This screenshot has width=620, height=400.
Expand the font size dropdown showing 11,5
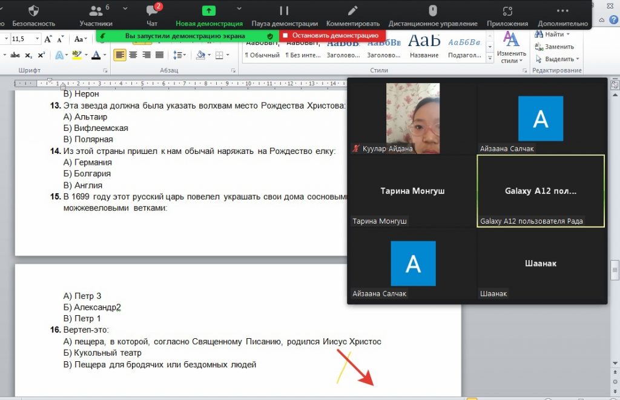[x=38, y=39]
